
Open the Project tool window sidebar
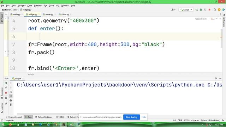coord(2,18)
